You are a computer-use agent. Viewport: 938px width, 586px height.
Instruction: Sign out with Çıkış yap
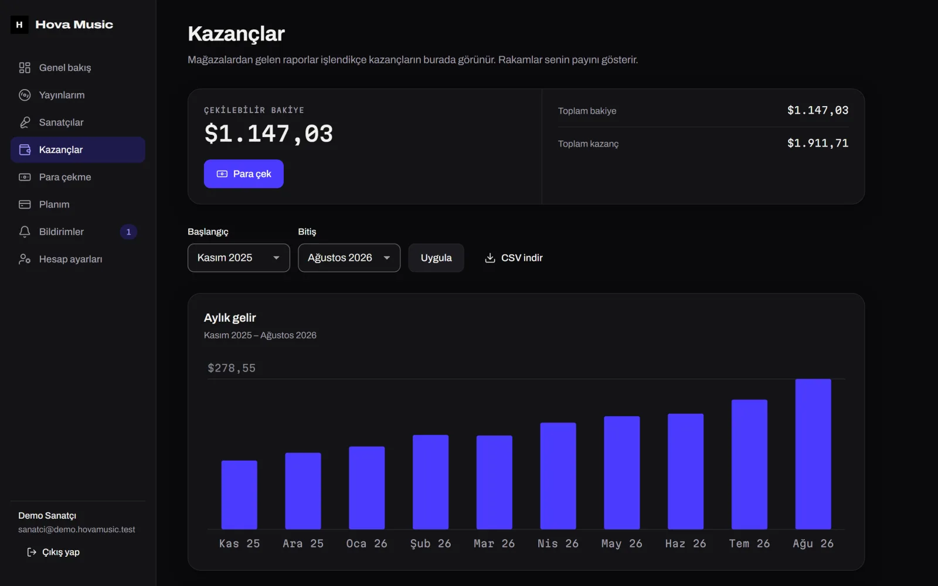pyautogui.click(x=53, y=552)
